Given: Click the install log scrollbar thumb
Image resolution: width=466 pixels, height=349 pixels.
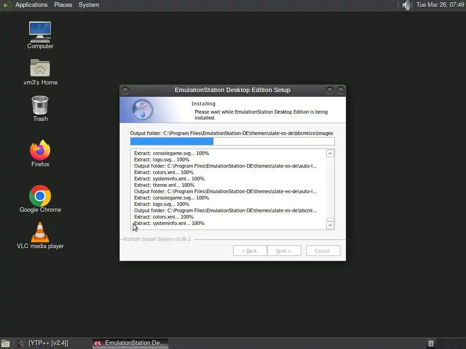Looking at the screenshot, I should pyautogui.click(x=330, y=219).
